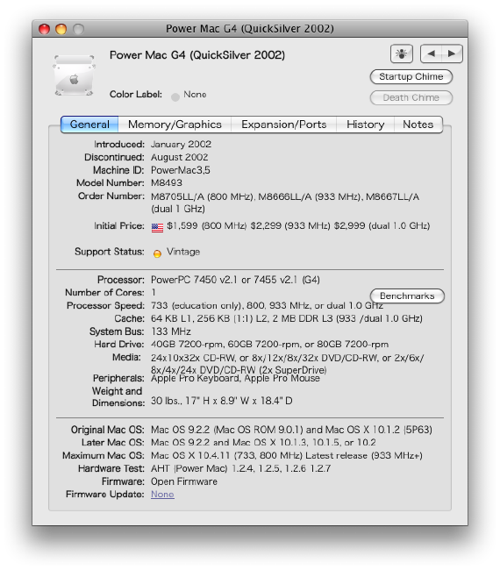Go to the next model with right arrow

pyautogui.click(x=452, y=53)
